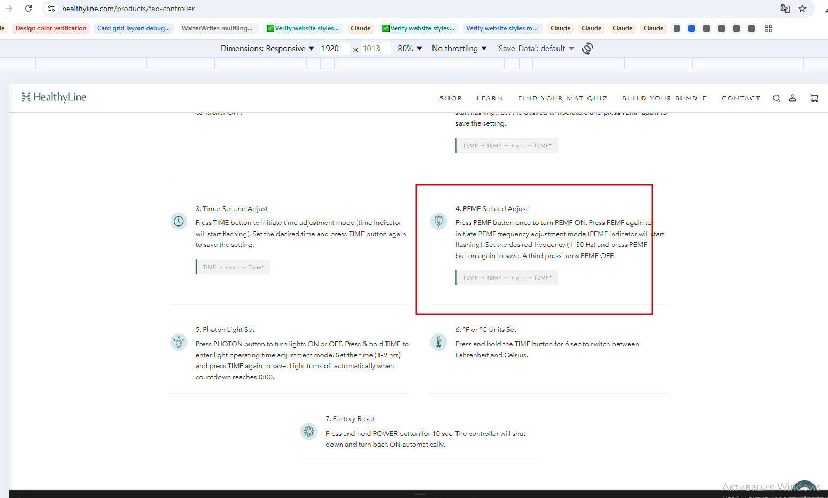Open the 80% zoom dropdown
The image size is (828, 498).
tap(410, 49)
